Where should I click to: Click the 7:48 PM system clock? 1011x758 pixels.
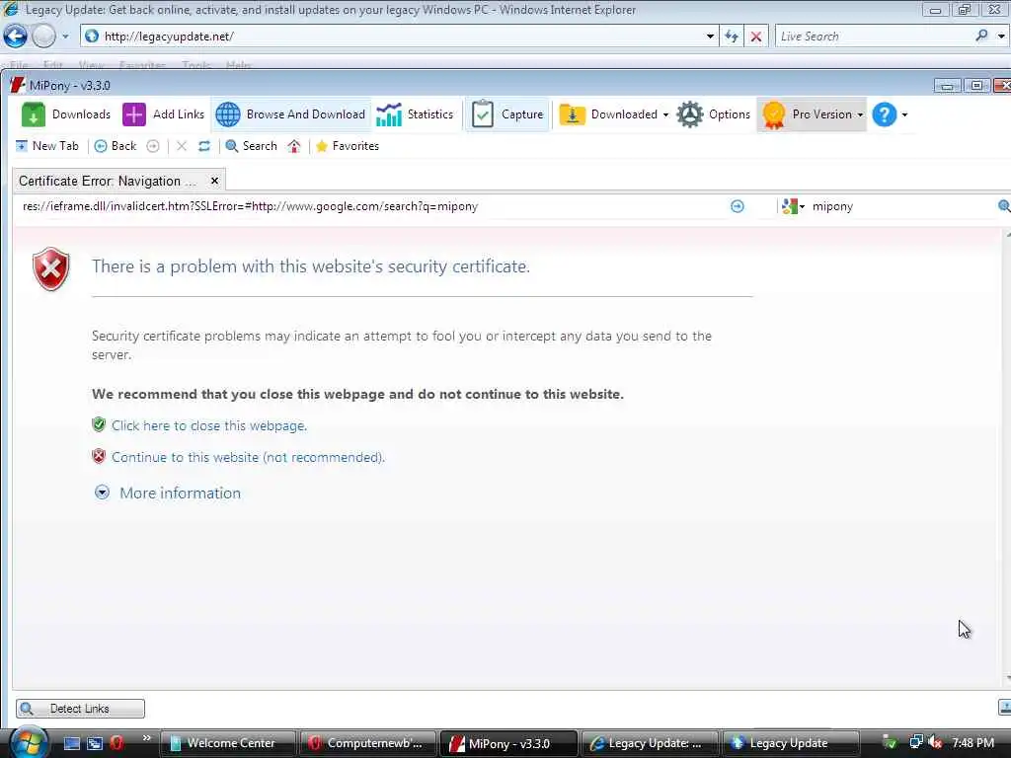(x=972, y=743)
